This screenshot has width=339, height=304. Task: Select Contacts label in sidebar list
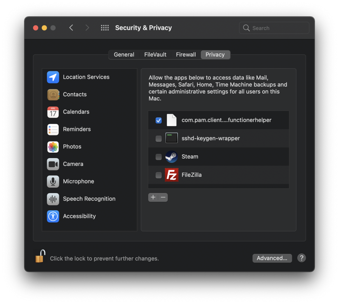pyautogui.click(x=75, y=95)
